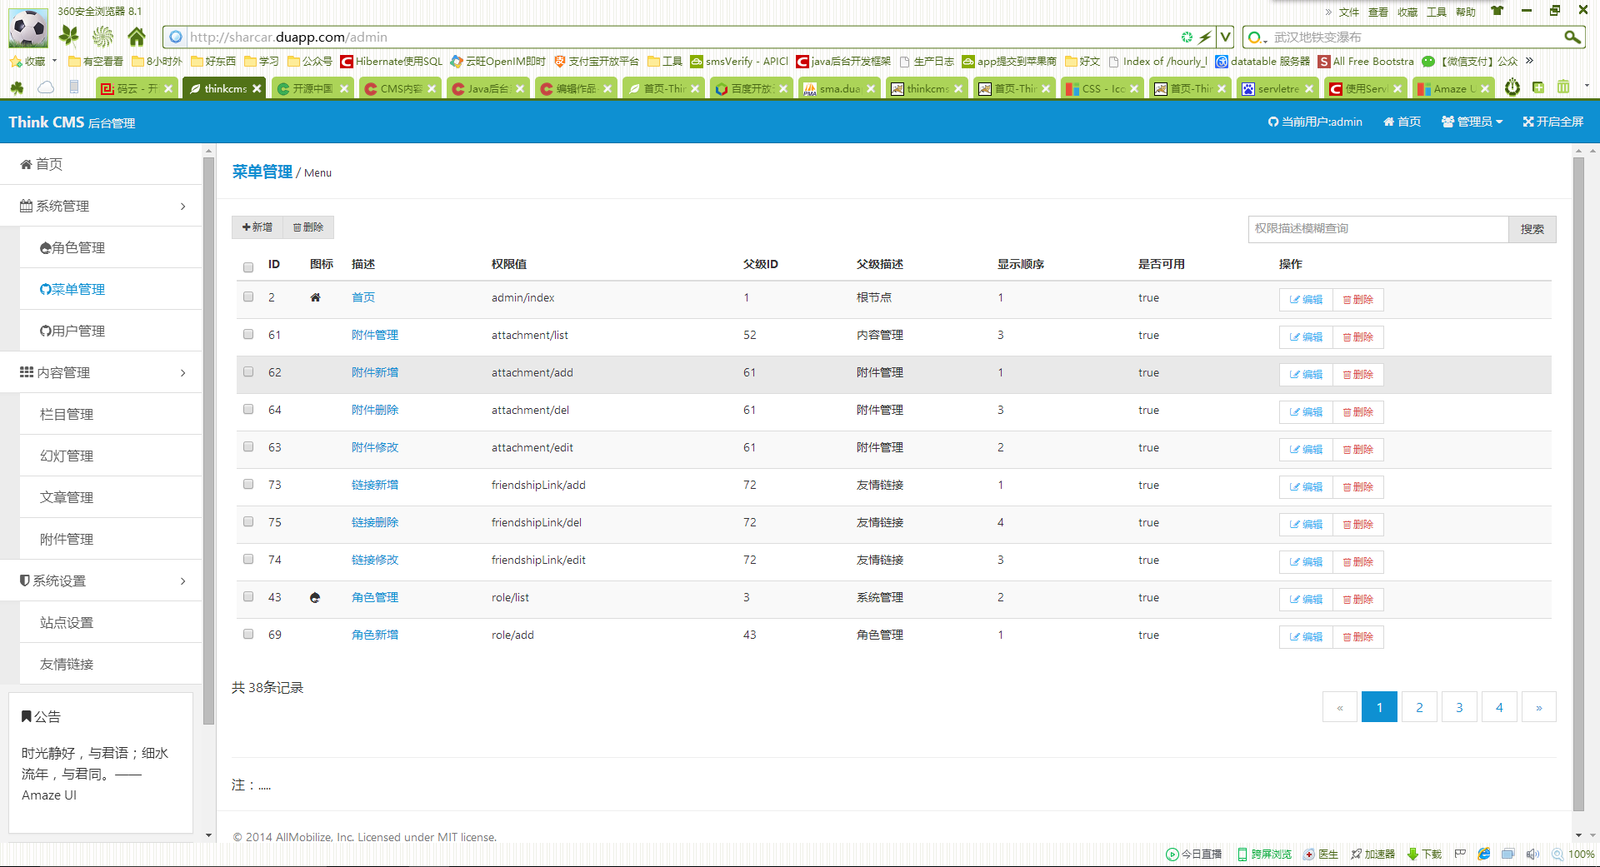Collapse the 系统管理 sidebar section
This screenshot has width=1600, height=867.
click(x=101, y=206)
